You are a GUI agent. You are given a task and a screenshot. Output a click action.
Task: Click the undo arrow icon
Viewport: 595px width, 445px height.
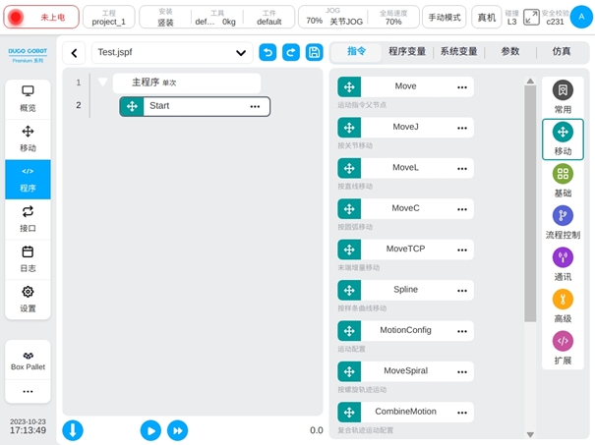click(268, 53)
